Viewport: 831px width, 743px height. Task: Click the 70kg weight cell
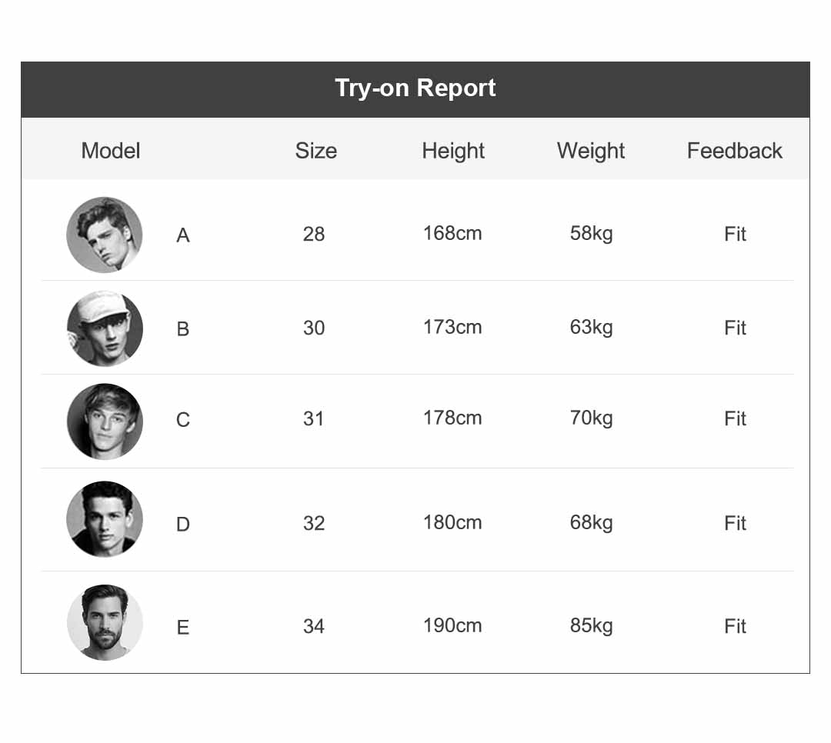(x=591, y=418)
